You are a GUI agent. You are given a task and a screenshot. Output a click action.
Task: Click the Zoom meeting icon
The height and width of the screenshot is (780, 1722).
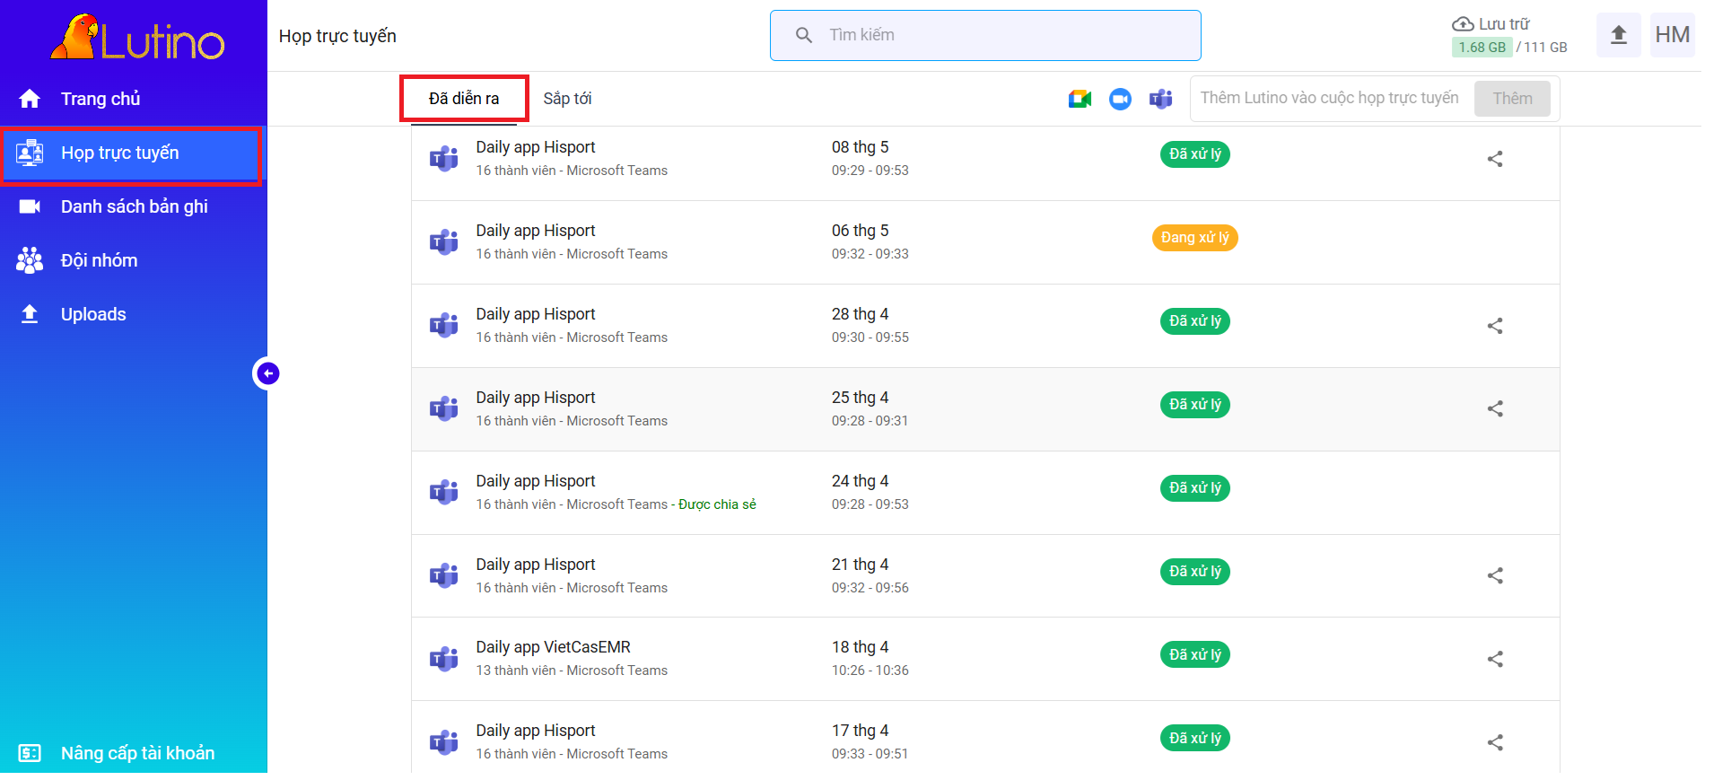(1120, 99)
